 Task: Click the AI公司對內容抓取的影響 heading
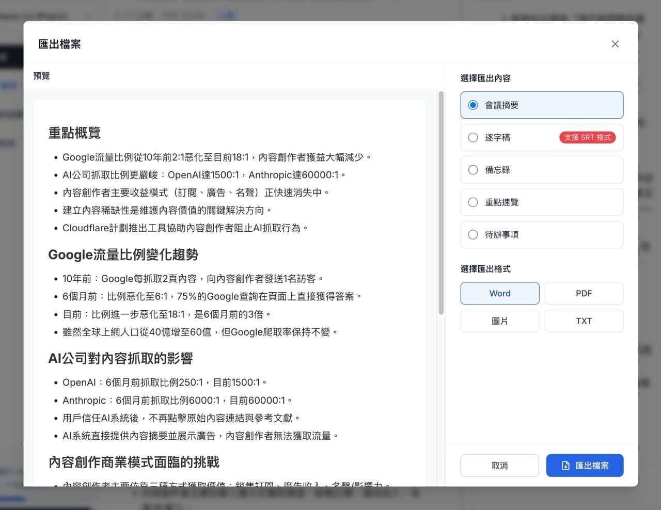(120, 358)
